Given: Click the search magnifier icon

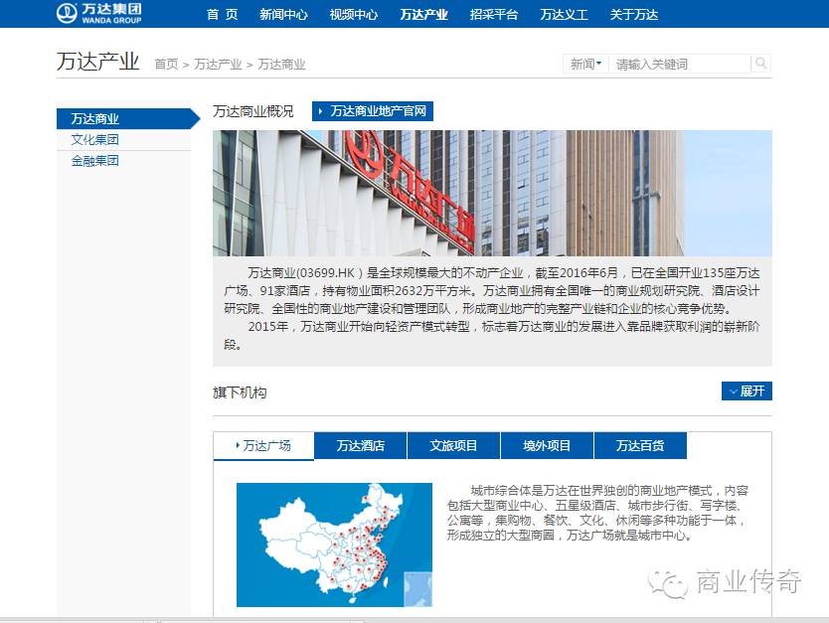Looking at the screenshot, I should [x=760, y=64].
